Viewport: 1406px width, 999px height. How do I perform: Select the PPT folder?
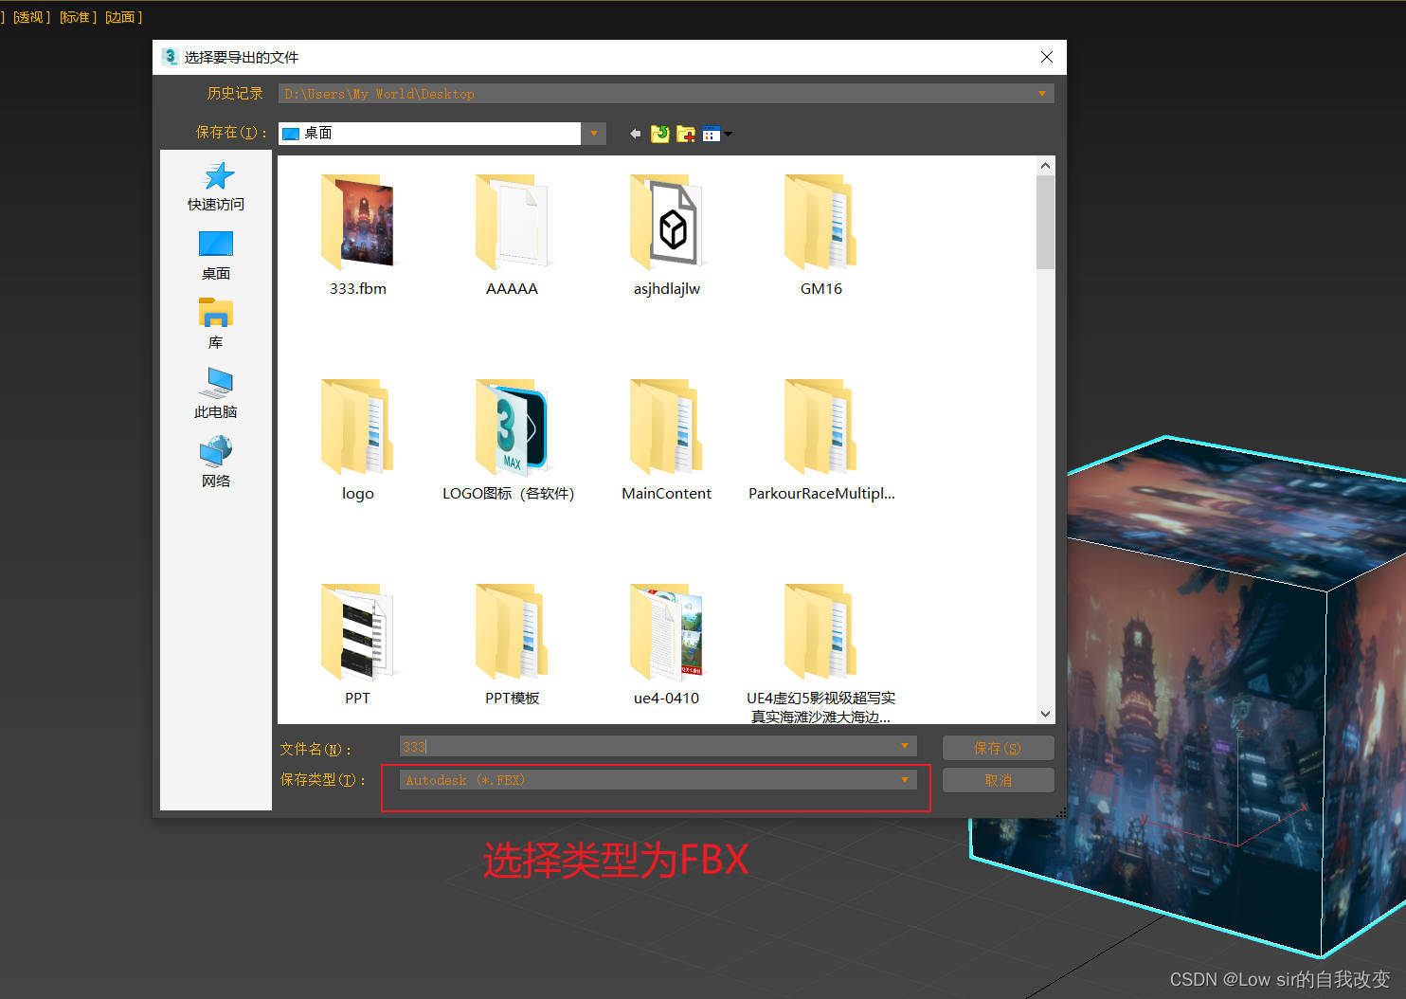pos(357,645)
